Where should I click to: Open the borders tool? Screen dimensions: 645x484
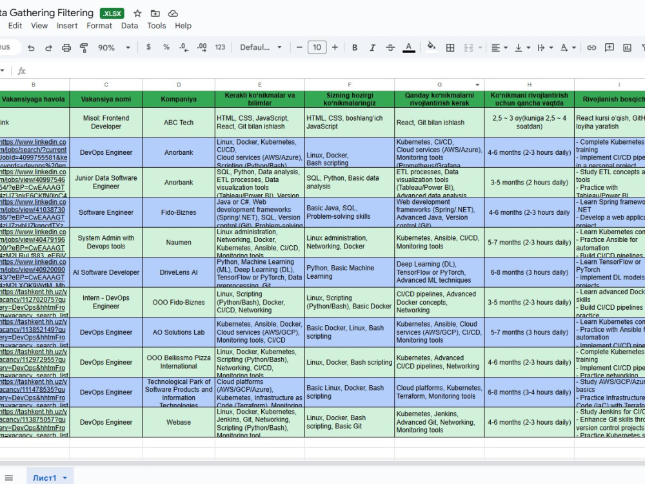pos(450,48)
